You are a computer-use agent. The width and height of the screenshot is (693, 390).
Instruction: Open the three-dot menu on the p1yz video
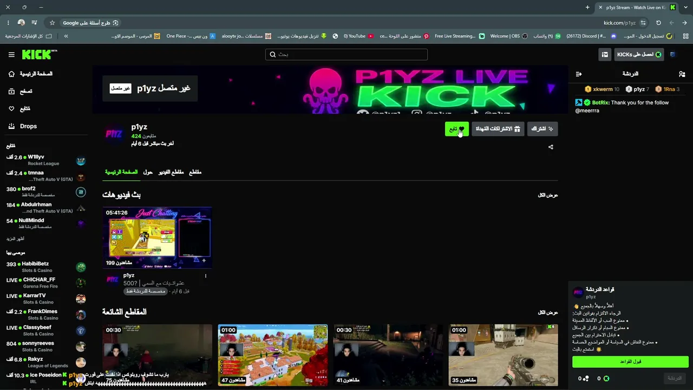point(205,276)
